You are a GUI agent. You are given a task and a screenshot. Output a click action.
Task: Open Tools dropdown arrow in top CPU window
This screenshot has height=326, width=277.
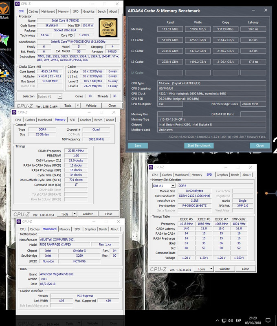[78, 106]
